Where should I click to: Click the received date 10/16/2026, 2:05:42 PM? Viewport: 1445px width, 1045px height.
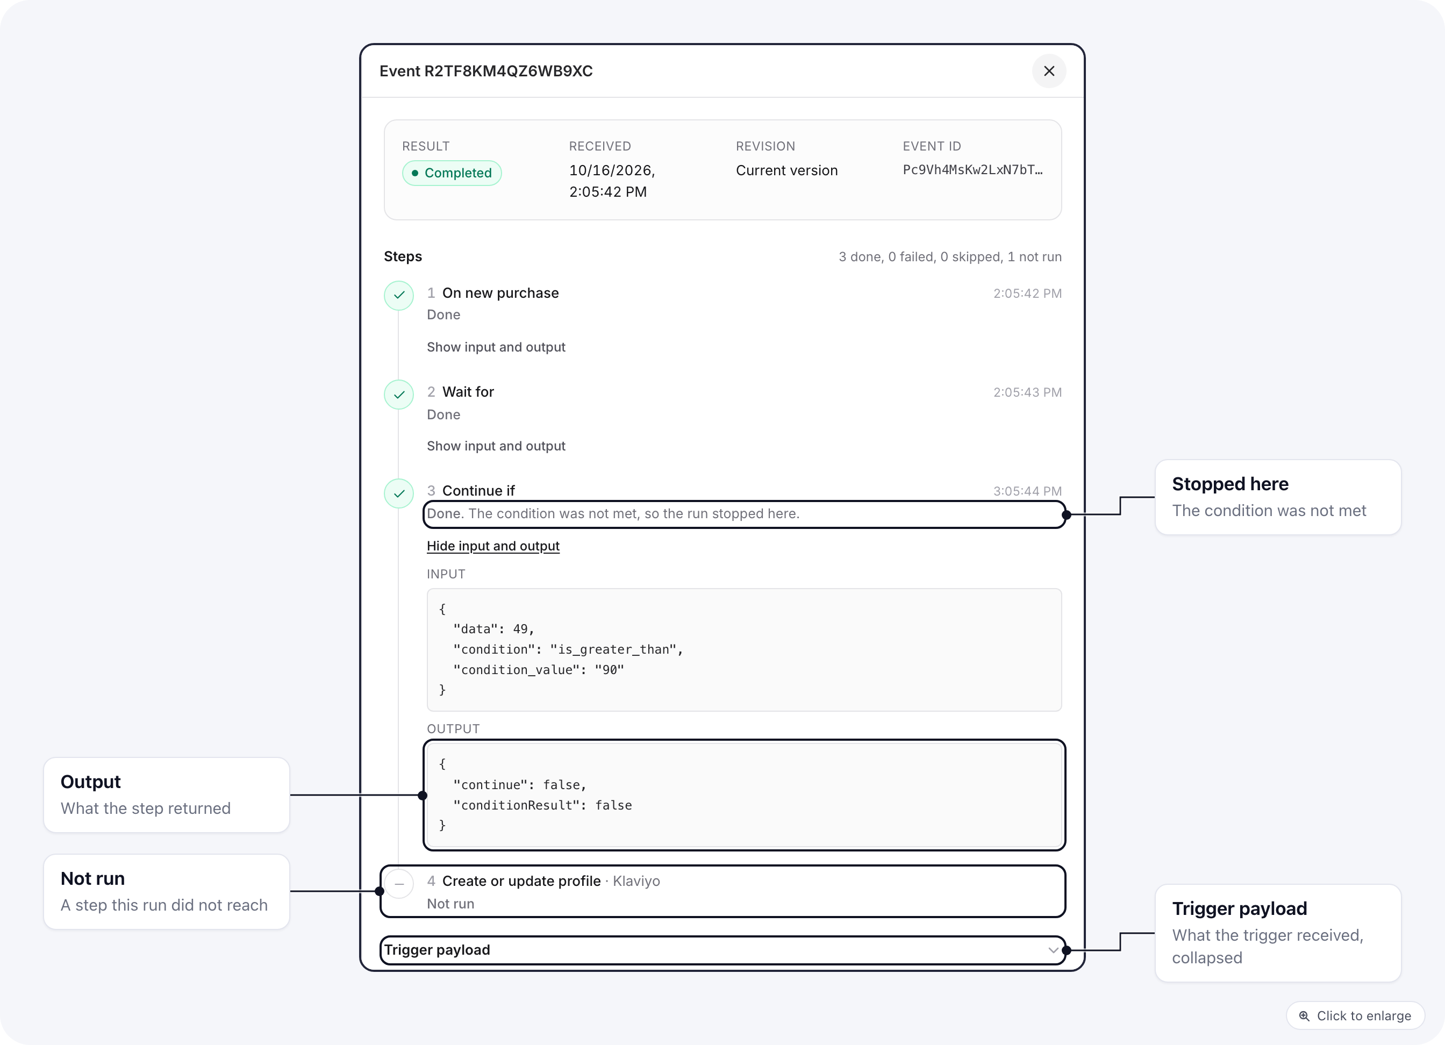[x=612, y=181]
